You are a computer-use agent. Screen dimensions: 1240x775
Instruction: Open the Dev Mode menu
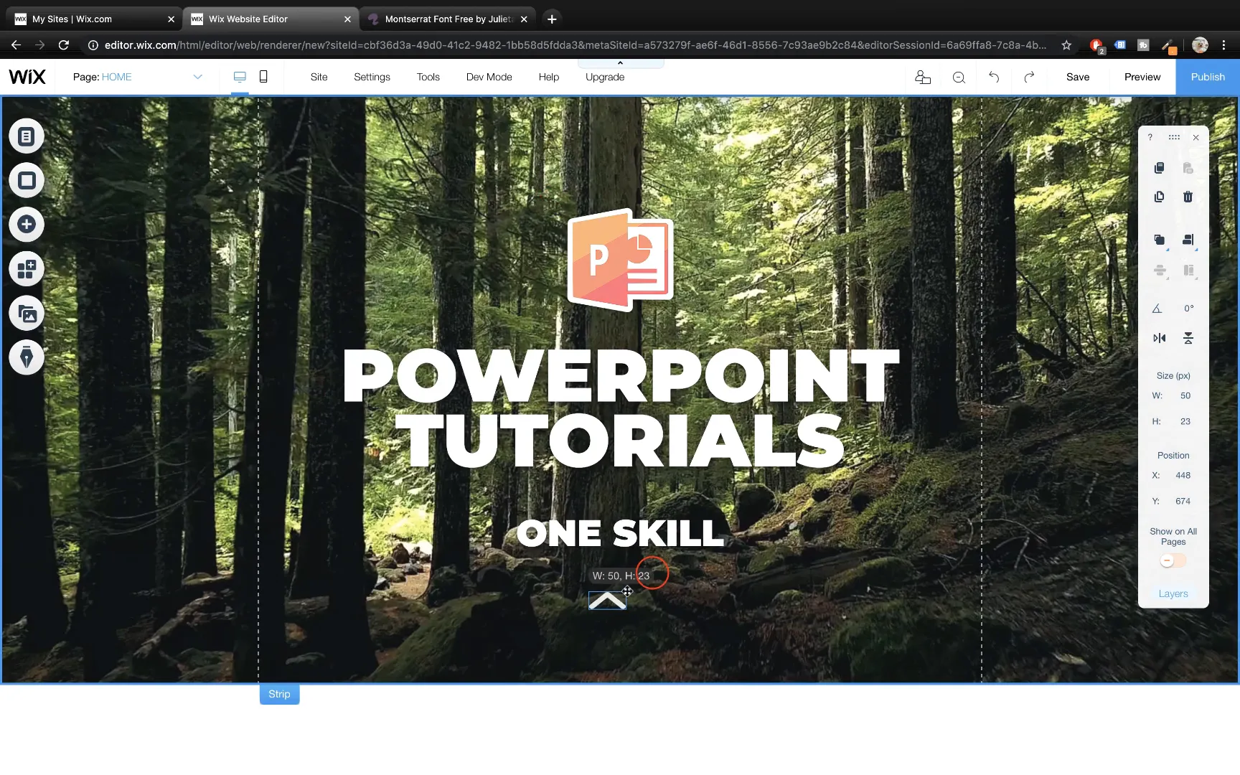point(489,77)
